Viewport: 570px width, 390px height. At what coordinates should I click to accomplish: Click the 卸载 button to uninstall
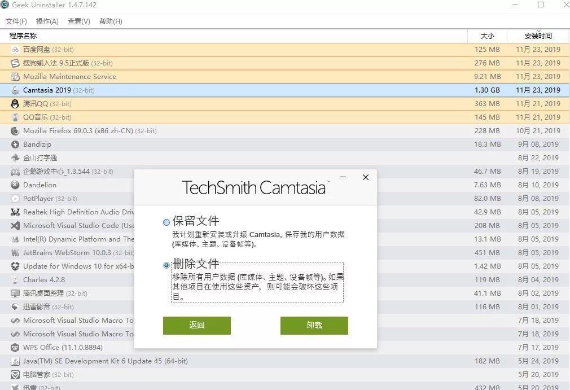314,325
